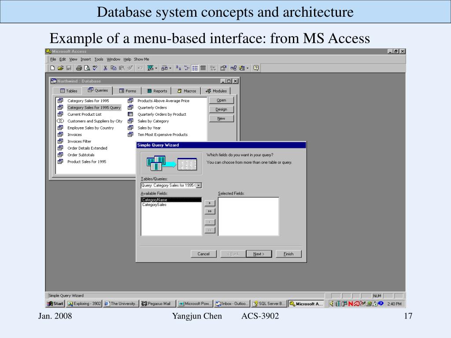Click the New Object toolbar icon
Viewport: 451px width, 338px height.
click(242, 68)
